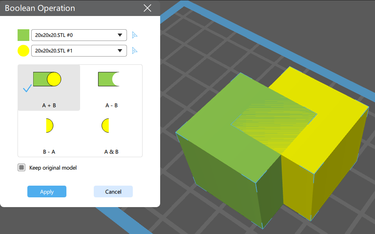Click the green model A color swatch
375x234 pixels.
click(x=23, y=35)
